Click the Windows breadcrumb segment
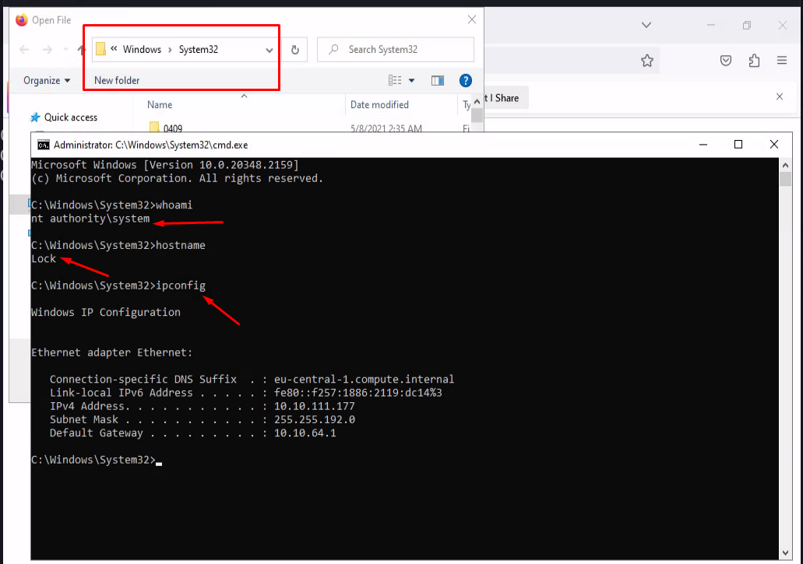Viewport: 803px width, 564px height. (x=142, y=50)
